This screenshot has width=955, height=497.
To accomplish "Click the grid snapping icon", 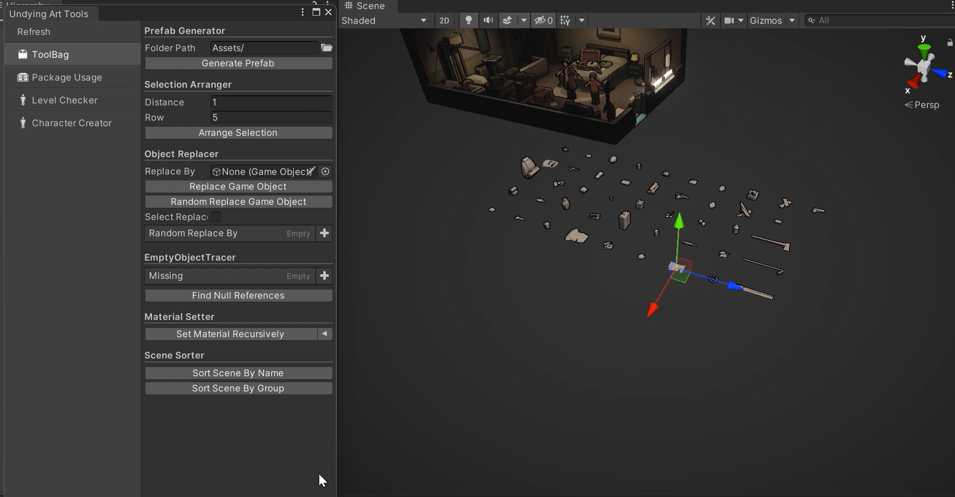I will [x=565, y=20].
